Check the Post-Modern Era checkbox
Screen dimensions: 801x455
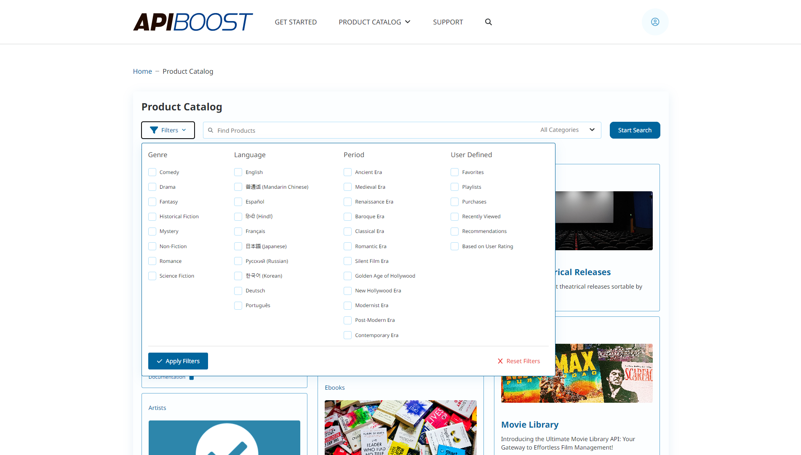(x=347, y=320)
